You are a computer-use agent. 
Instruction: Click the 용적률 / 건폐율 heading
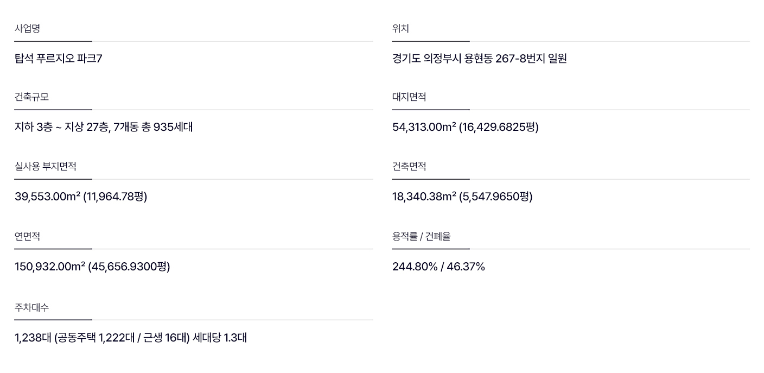tap(421, 237)
